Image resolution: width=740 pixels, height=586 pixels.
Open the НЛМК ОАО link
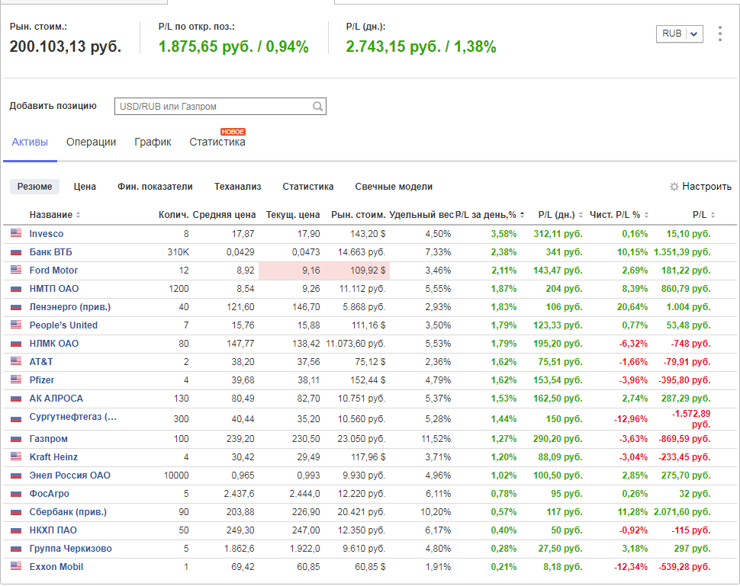[54, 344]
